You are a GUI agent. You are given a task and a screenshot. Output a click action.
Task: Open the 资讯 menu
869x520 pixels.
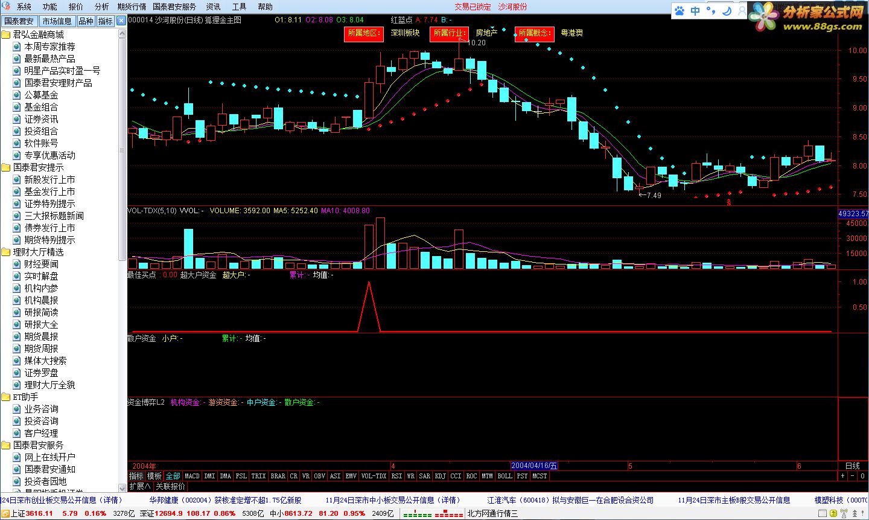click(214, 7)
